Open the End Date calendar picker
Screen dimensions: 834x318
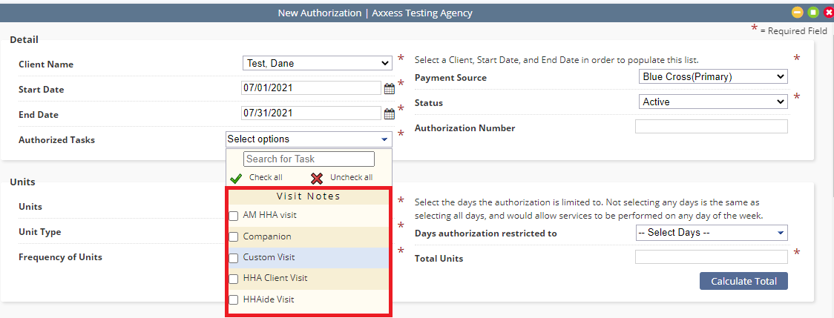[390, 113]
